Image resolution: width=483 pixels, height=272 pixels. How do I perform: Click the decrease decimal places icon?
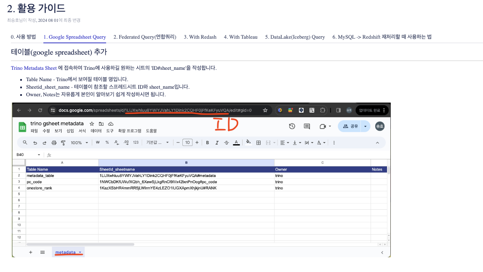116,143
